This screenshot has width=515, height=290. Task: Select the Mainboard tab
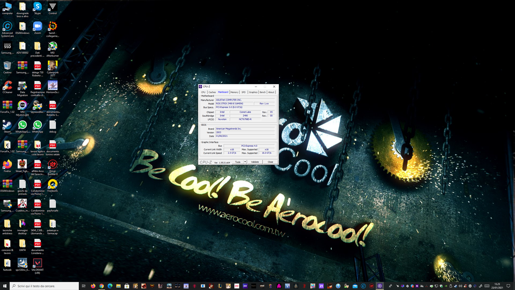point(223,92)
